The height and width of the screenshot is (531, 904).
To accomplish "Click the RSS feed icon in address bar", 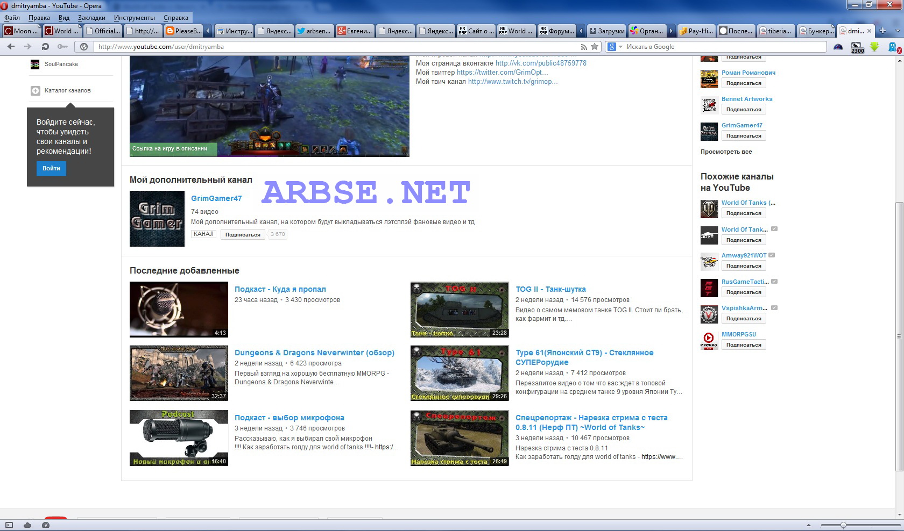I will point(584,47).
